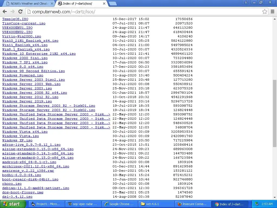Image resolution: width=277 pixels, height=208 pixels.
Task: Click dos-boot-floppy.img link
Action: pos(23,192)
